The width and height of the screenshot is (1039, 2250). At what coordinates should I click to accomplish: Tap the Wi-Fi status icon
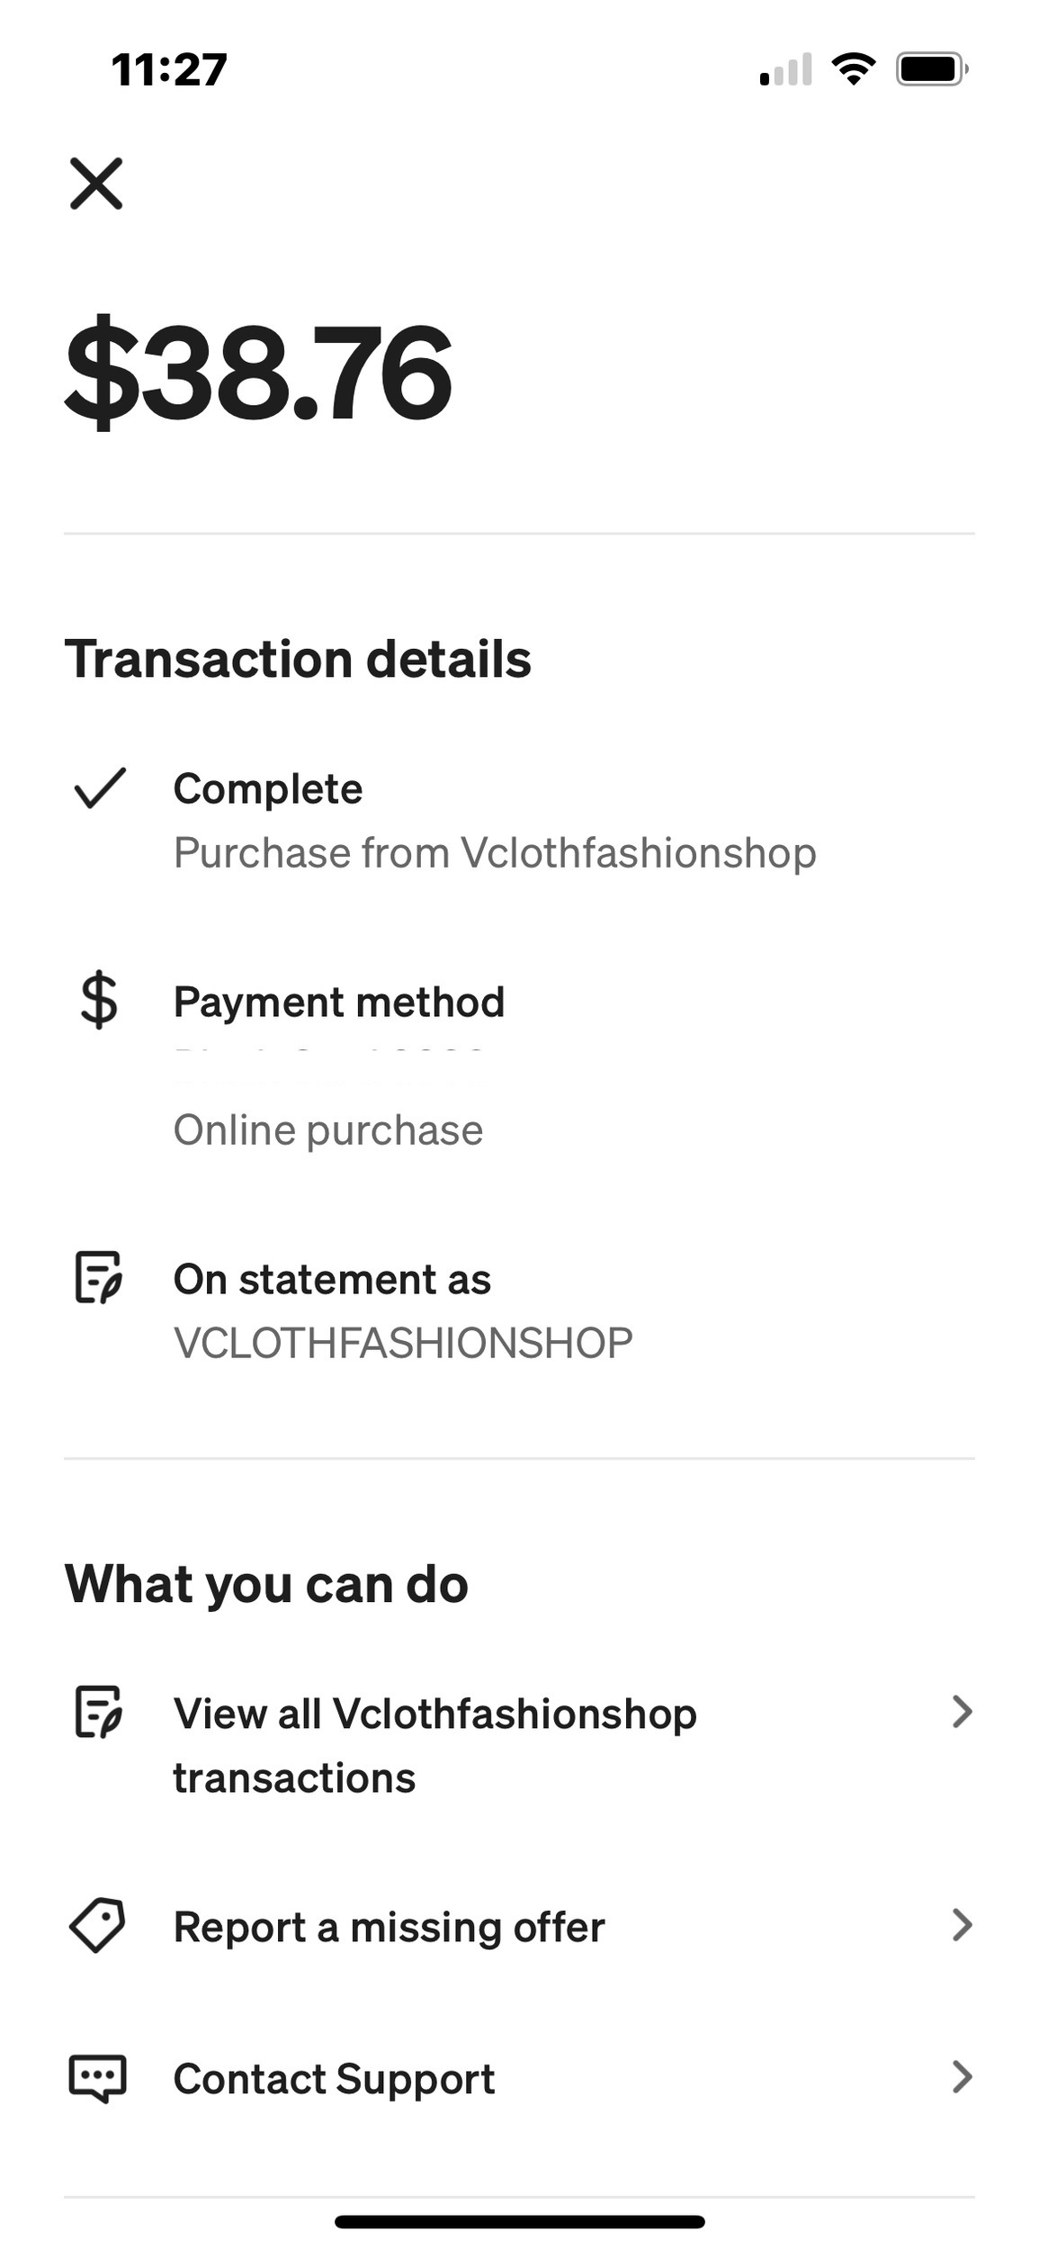pyautogui.click(x=853, y=69)
